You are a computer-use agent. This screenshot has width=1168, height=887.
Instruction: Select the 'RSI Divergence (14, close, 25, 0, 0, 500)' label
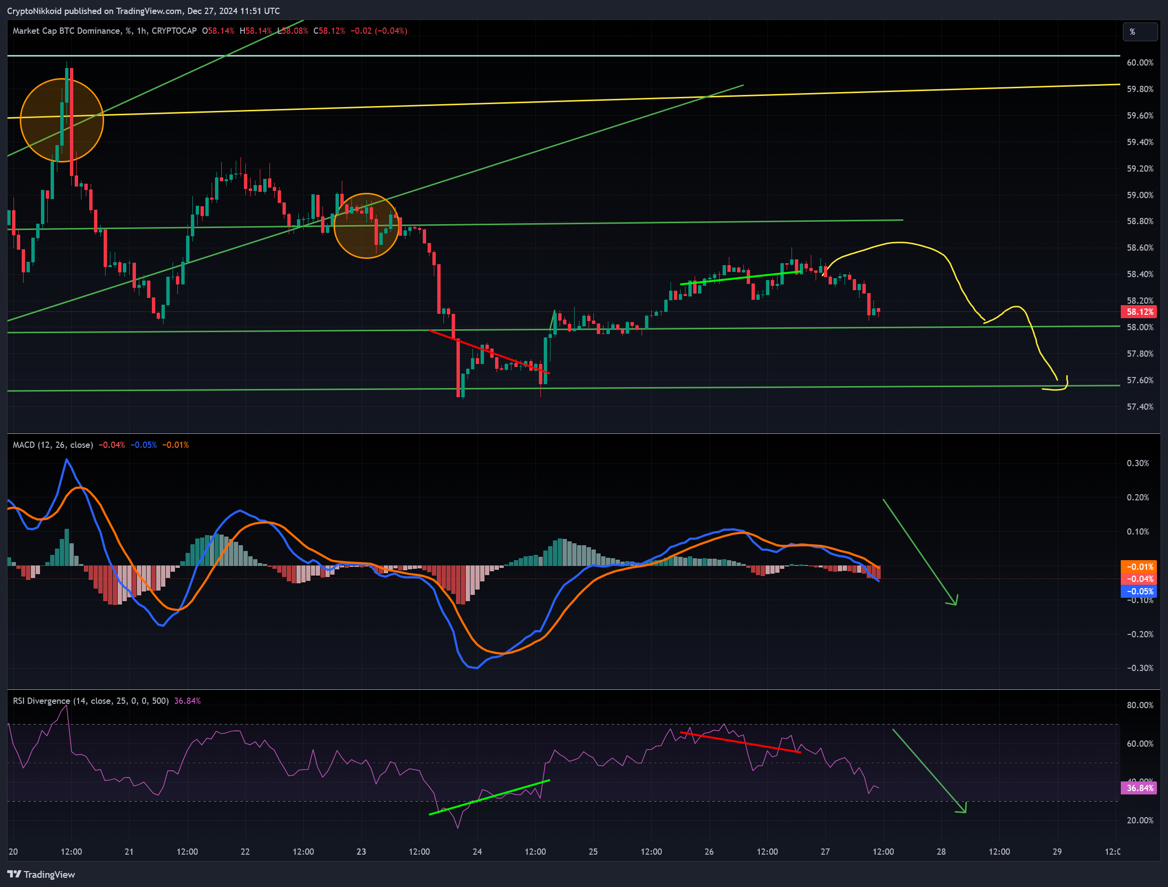pos(91,700)
